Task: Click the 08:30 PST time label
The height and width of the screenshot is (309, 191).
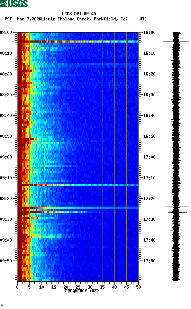Action: click(6, 95)
